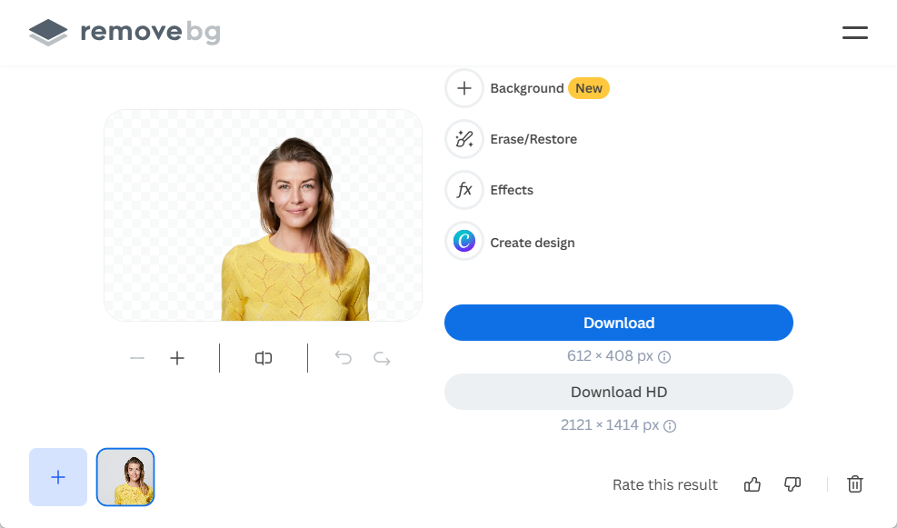Add a new Background
897x528 pixels.
(x=464, y=88)
